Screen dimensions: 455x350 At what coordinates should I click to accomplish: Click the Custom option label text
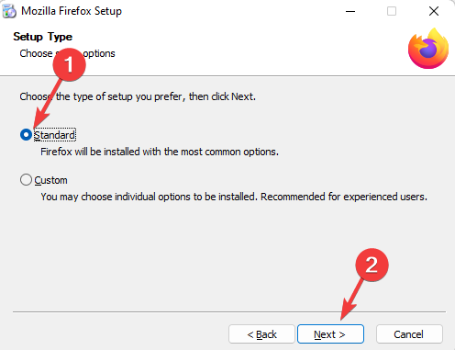pos(50,180)
